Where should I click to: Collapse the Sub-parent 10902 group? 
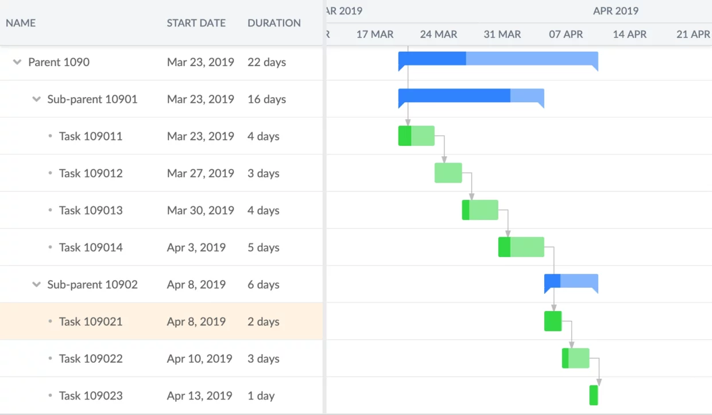click(x=36, y=285)
